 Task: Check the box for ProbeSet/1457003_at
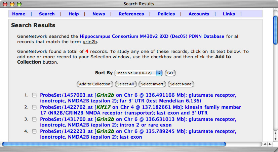(34, 95)
